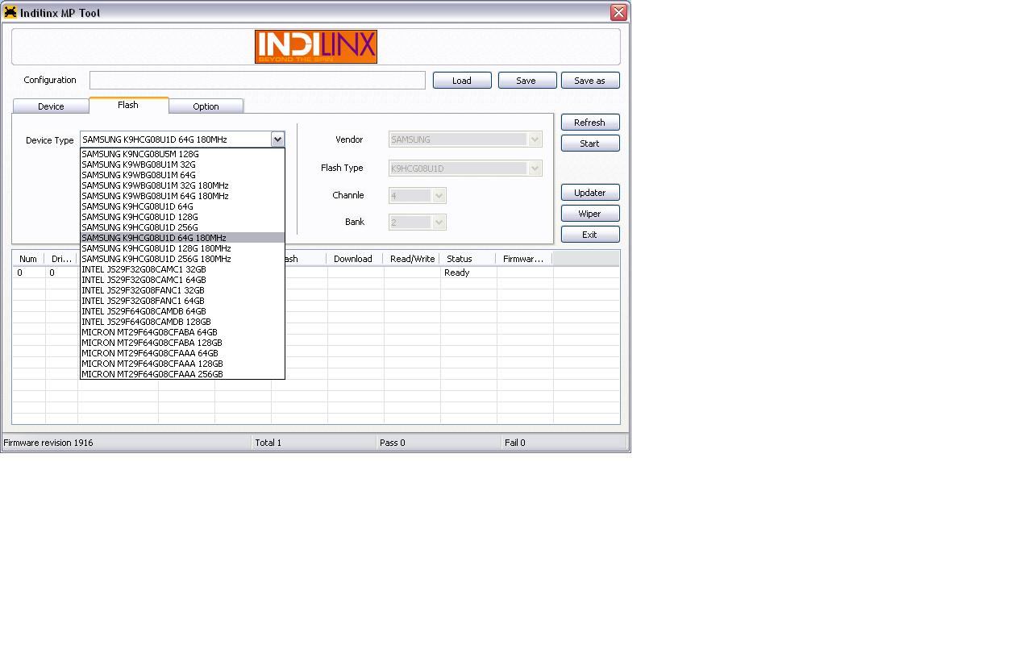
Task: Select INTEL JS29F32G08CAMC1 64GB
Action: pyautogui.click(x=182, y=280)
